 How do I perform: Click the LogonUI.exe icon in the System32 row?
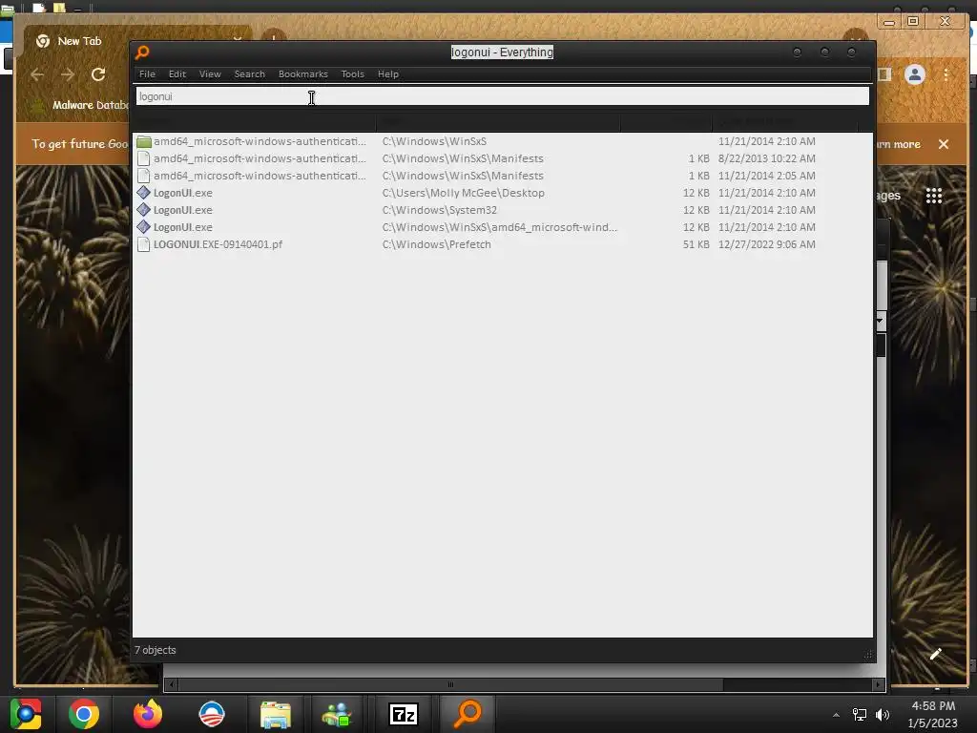[143, 210]
